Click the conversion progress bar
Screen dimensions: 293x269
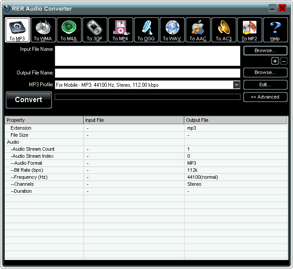[x=147, y=97]
